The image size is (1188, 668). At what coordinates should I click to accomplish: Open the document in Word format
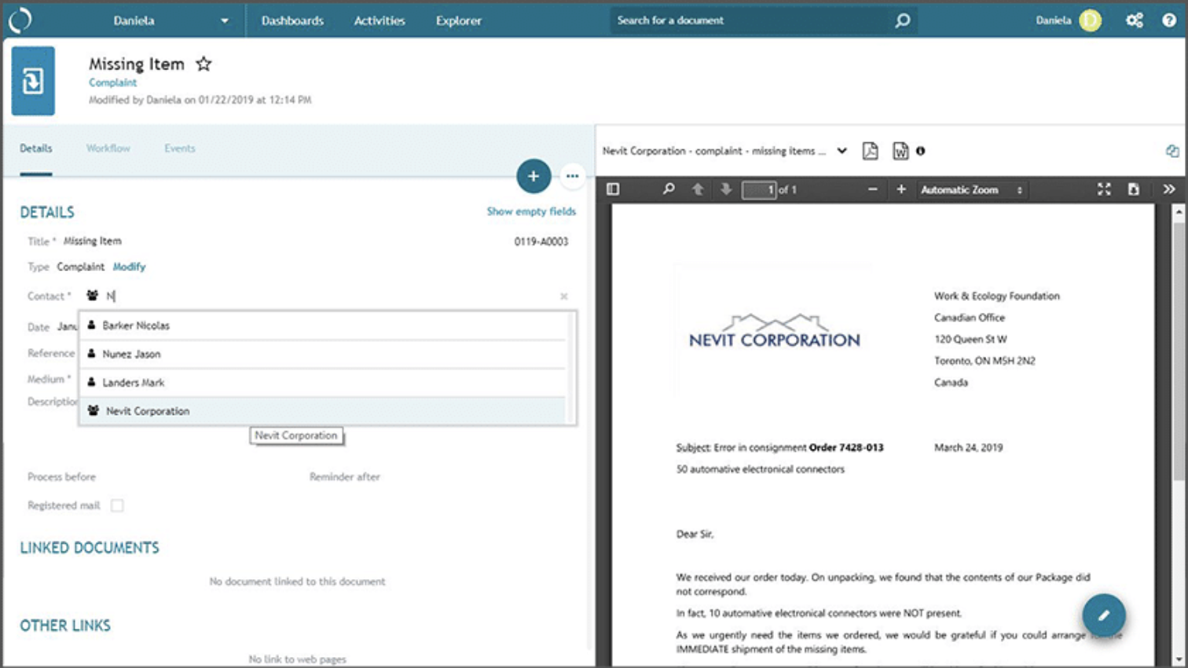point(900,151)
